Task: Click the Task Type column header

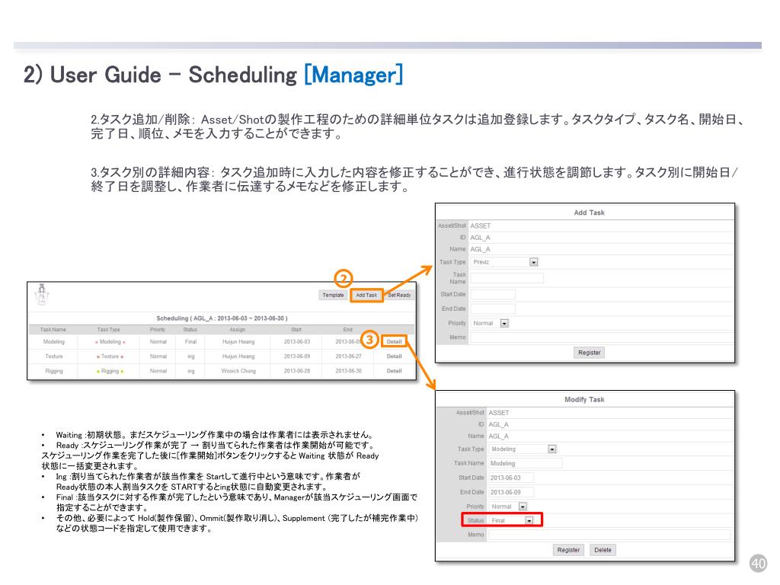Action: point(108,329)
